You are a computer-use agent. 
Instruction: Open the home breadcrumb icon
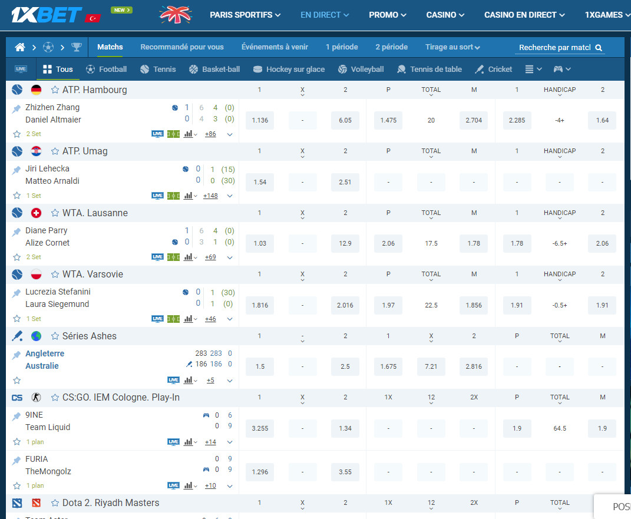click(19, 48)
